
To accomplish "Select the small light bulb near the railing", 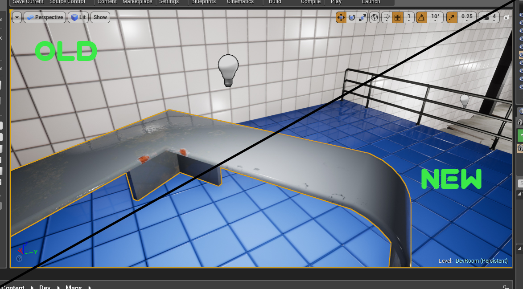I will click(x=465, y=101).
